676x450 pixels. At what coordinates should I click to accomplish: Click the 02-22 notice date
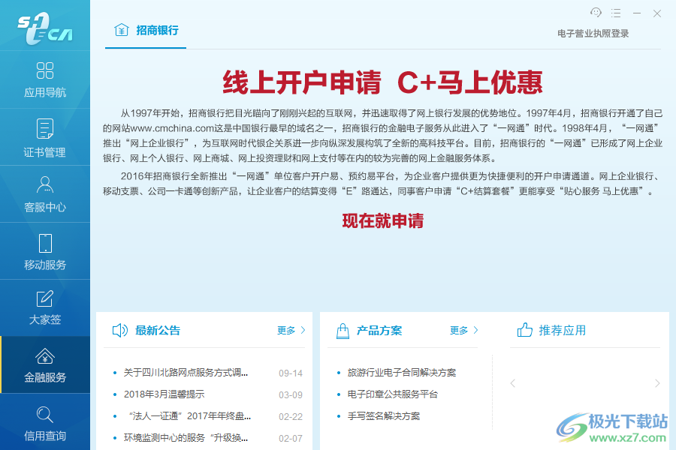[291, 417]
